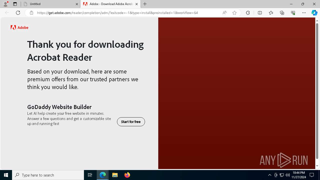
Task: Open the Extensions menu
Action: pyautogui.click(x=248, y=13)
